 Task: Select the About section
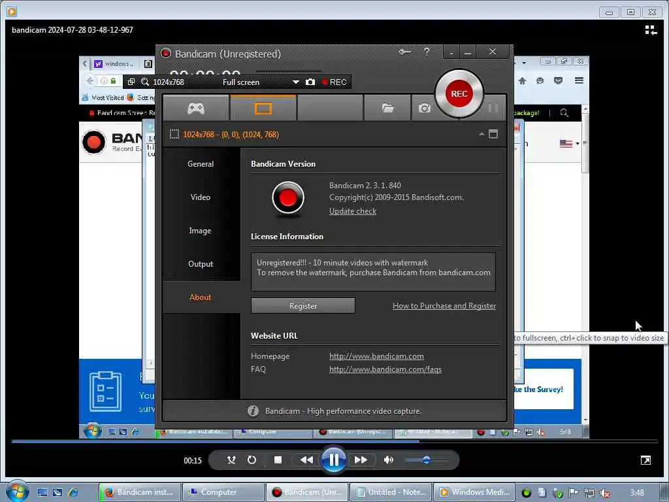[x=201, y=297]
